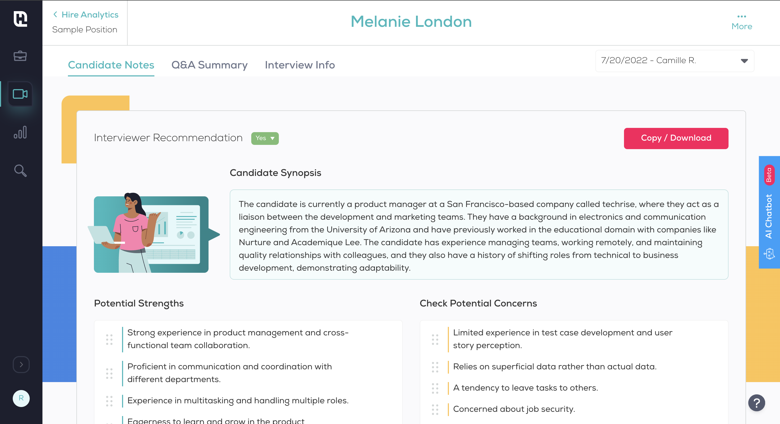
Task: Click the three-dot More menu
Action: (x=742, y=21)
